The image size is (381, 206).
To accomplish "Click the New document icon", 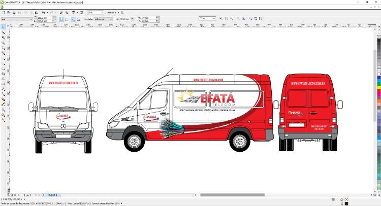I will (4, 12).
